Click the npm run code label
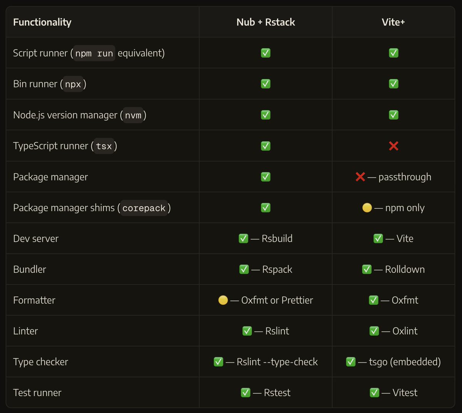Screen dimensions: 462x413 point(94,54)
